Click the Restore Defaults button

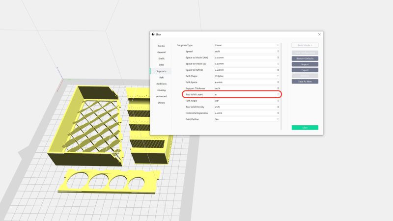tap(305, 58)
